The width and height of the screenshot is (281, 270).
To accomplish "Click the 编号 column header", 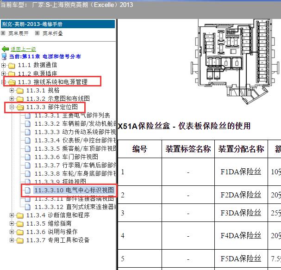I will tap(140, 149).
